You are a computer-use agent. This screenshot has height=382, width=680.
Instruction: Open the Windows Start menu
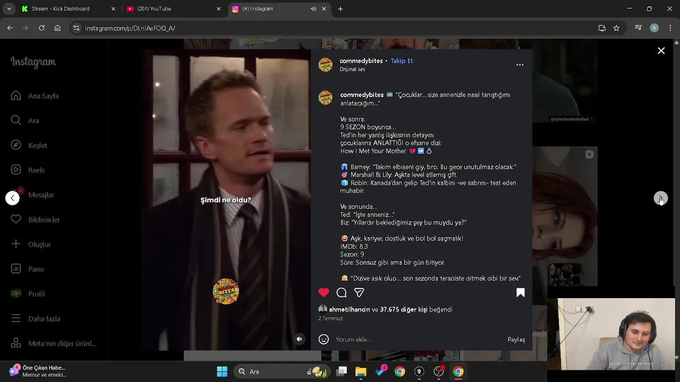(x=222, y=371)
